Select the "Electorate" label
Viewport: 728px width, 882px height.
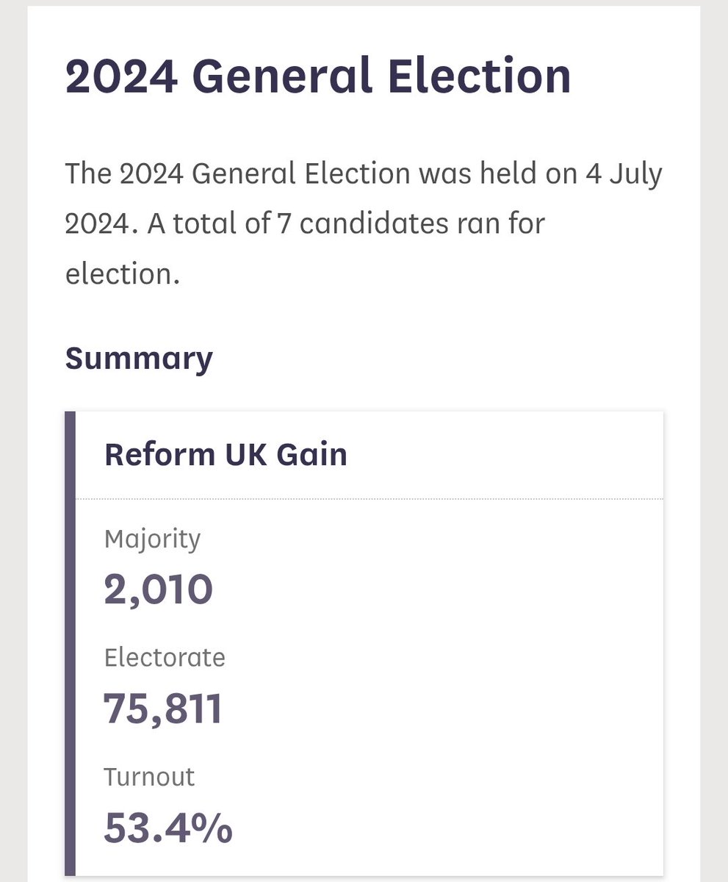pyautogui.click(x=165, y=657)
